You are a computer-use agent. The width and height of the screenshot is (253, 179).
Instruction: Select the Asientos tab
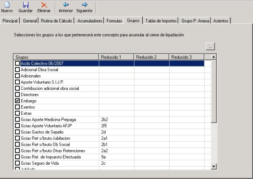[221, 20]
